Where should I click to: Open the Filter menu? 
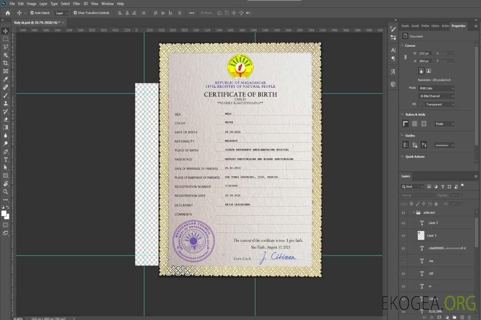point(77,4)
